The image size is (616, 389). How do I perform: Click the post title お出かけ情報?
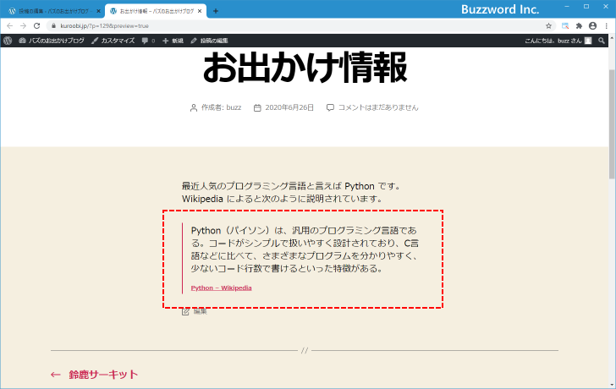click(305, 68)
